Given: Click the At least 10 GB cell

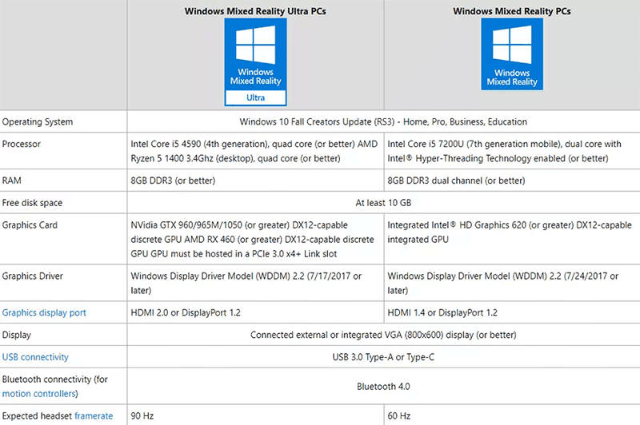Looking at the screenshot, I should [383, 203].
